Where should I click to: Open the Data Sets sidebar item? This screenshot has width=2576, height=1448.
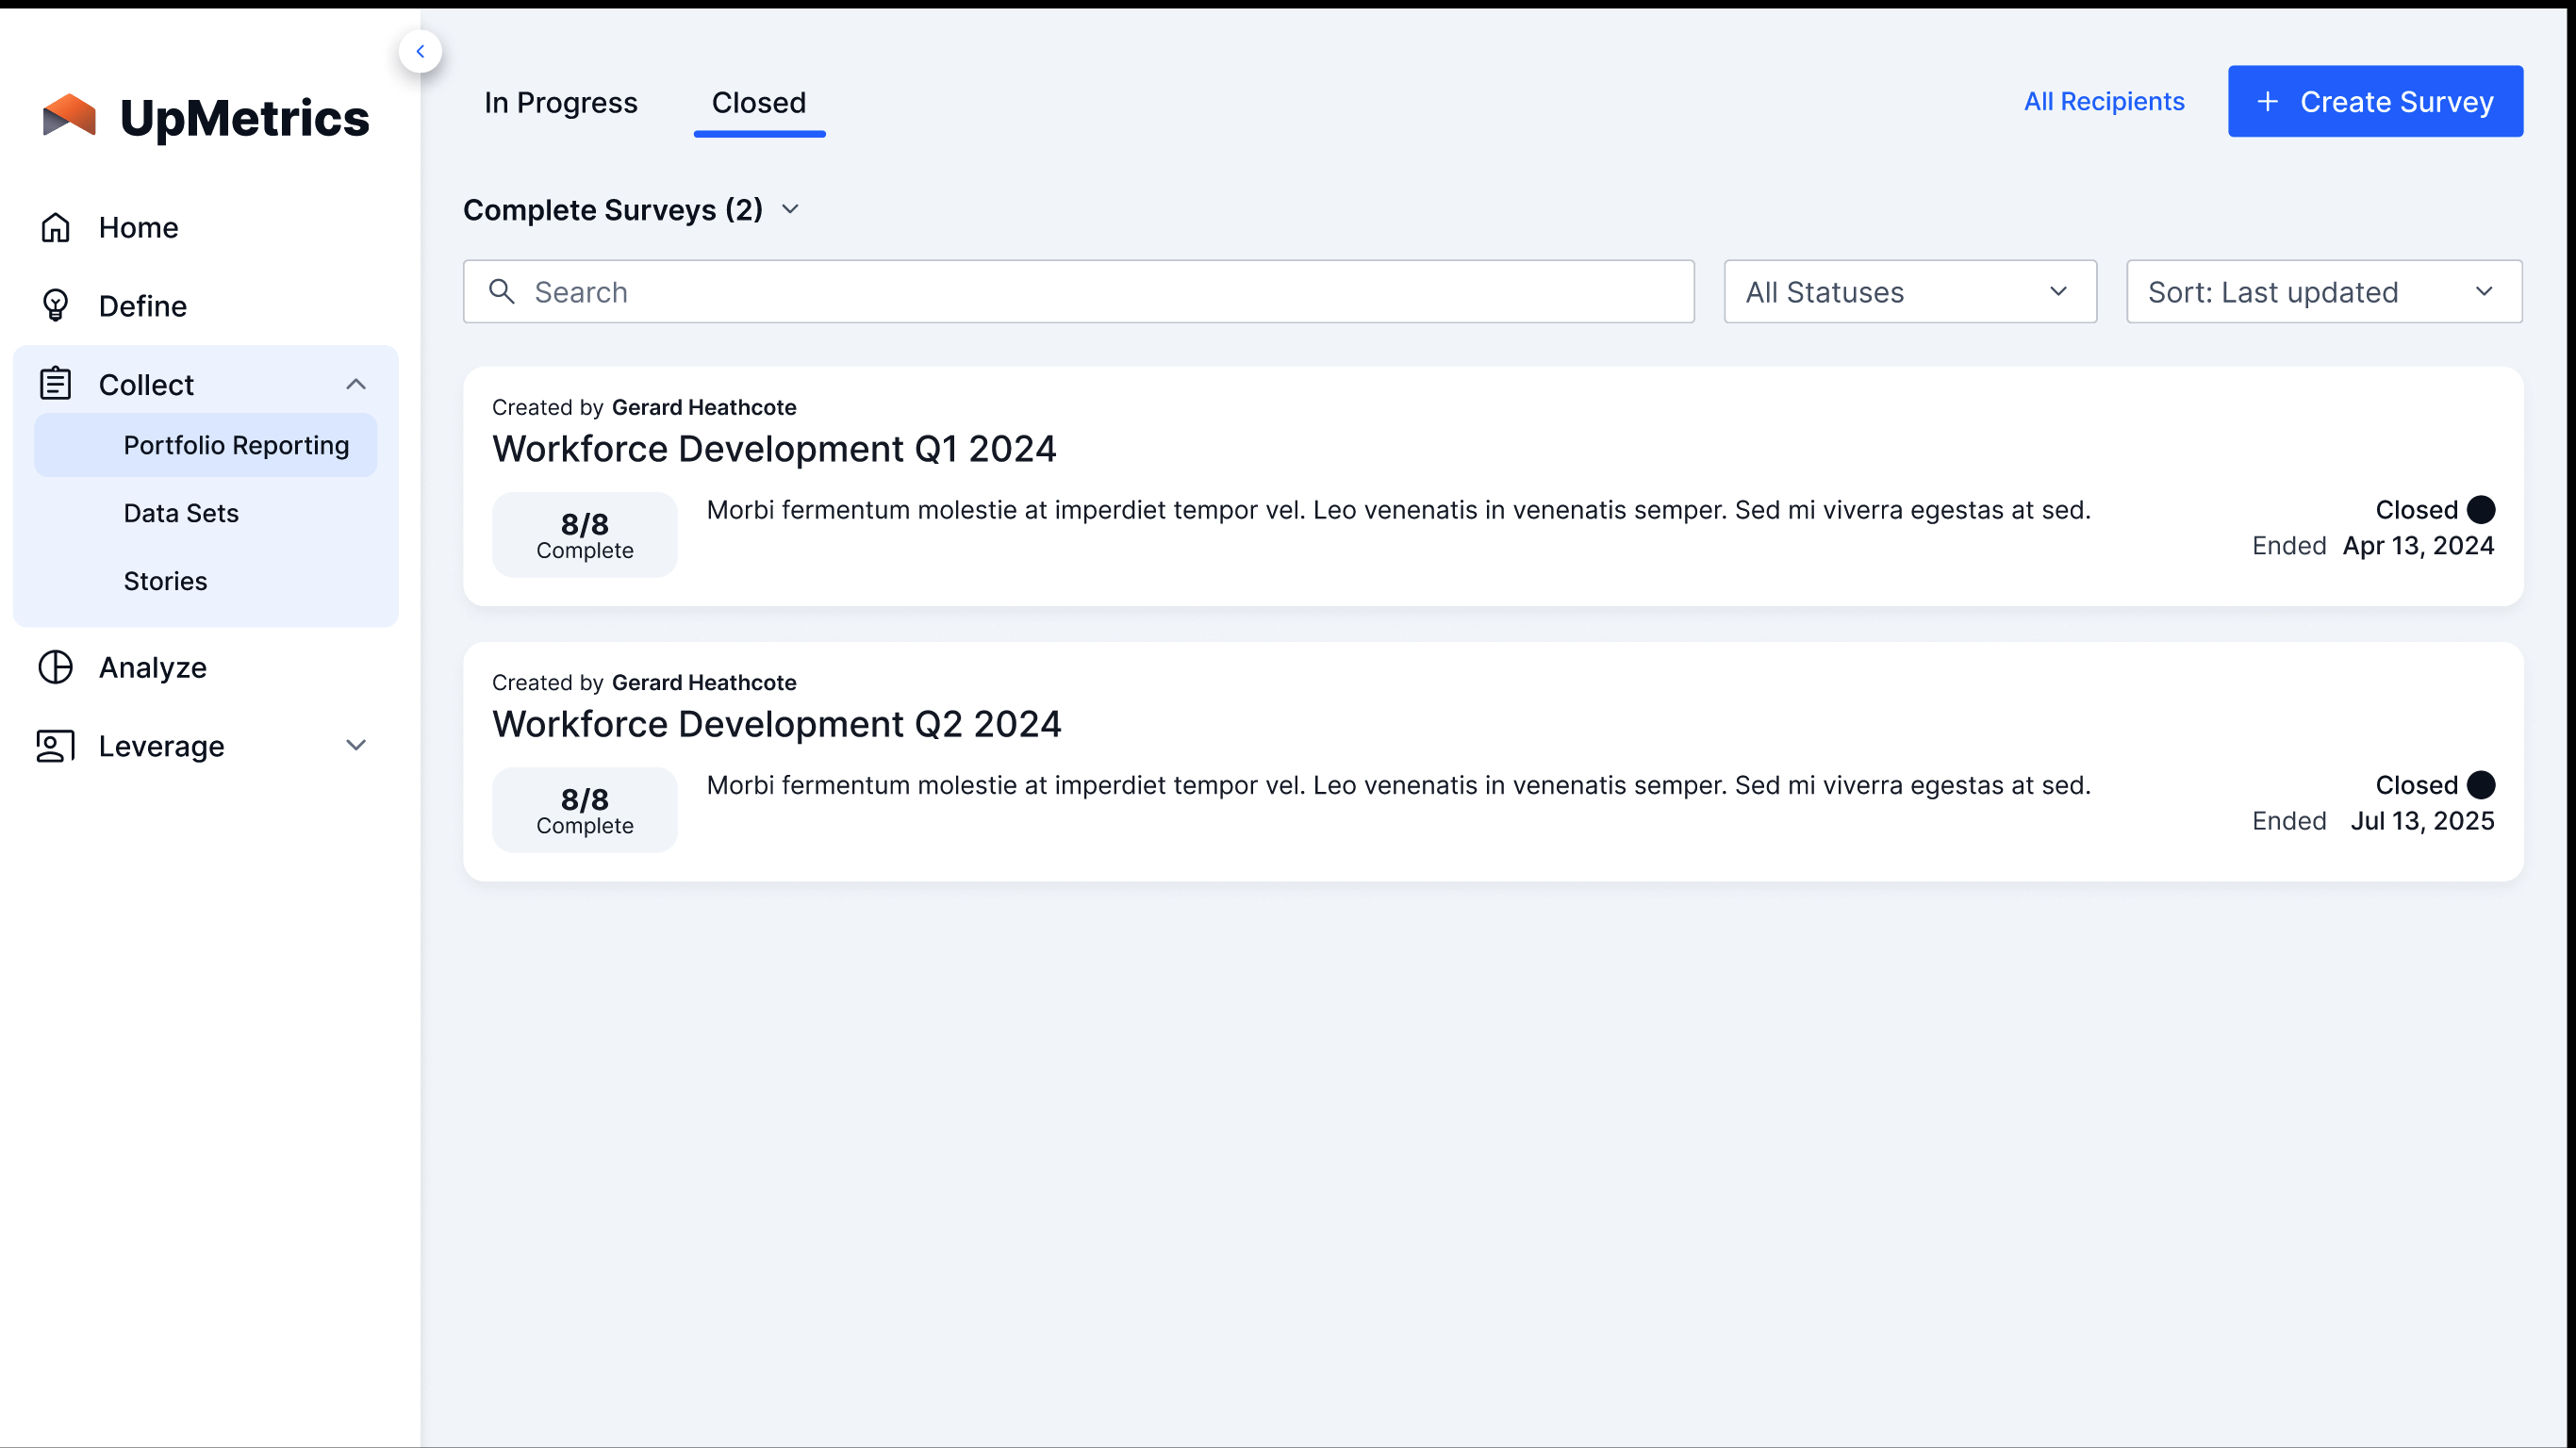tap(180, 513)
